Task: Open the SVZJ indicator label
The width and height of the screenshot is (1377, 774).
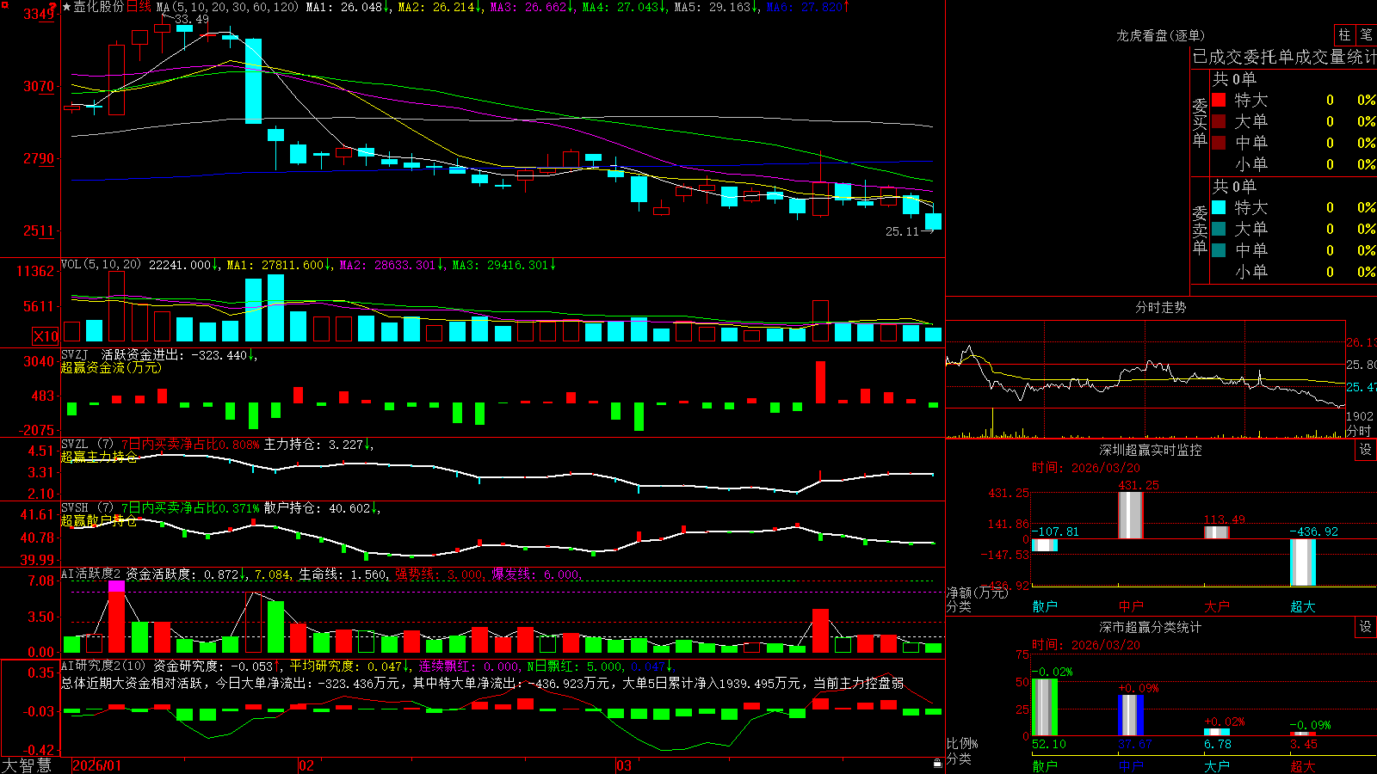Action: [75, 355]
